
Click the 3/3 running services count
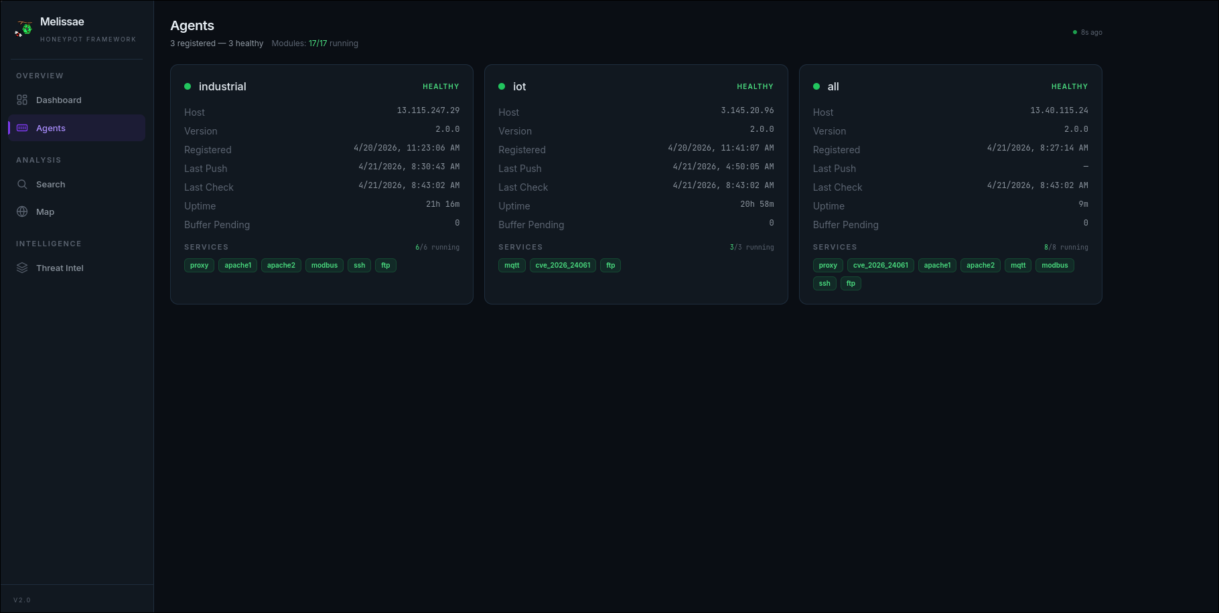(751, 247)
